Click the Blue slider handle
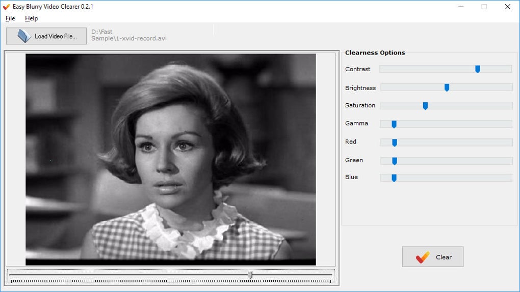The width and height of the screenshot is (520, 292). [394, 178]
